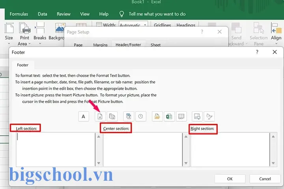The image size is (284, 189).
Task: Insert Sheet Name icon
Action: coord(181,116)
